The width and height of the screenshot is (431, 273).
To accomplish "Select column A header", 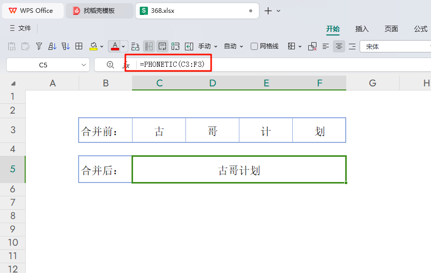I will (52, 83).
